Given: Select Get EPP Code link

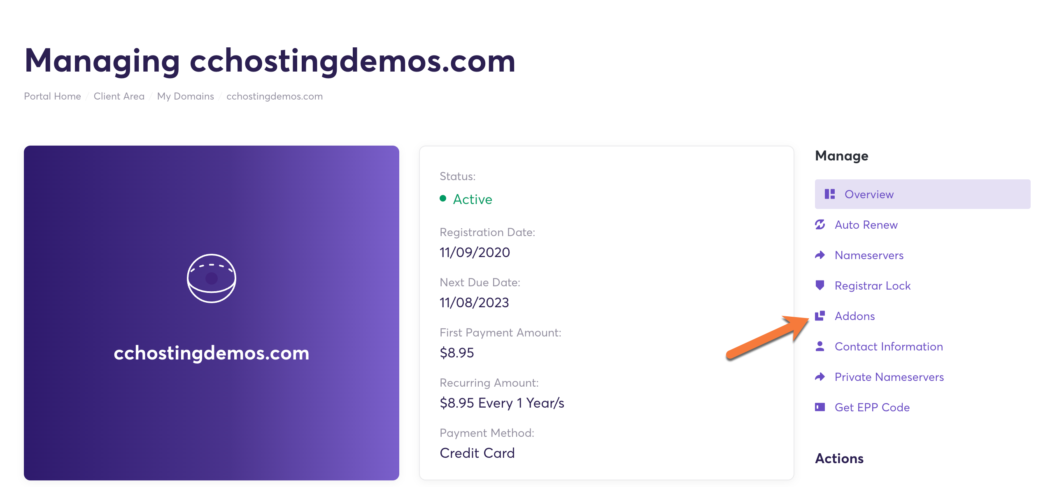Looking at the screenshot, I should coord(872,407).
